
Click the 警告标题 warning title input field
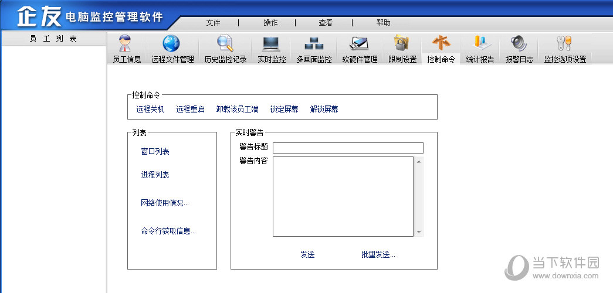pos(347,148)
